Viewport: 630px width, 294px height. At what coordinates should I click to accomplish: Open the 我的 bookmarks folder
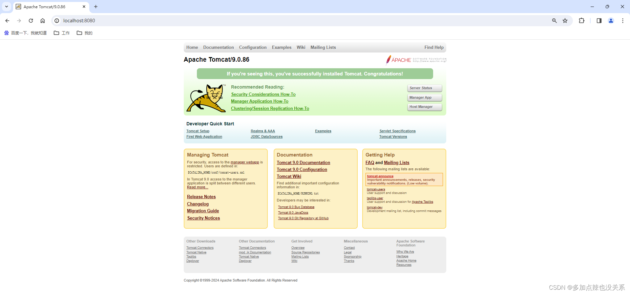(x=85, y=33)
